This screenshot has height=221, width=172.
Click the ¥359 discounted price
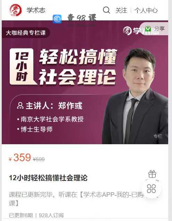[20, 158]
